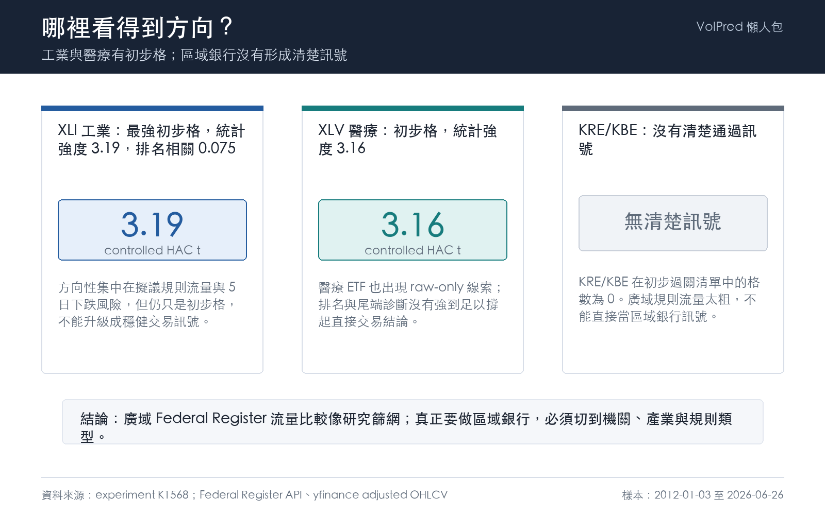825x515 pixels.
Task: Click the VolPred 懶人包 label
Action: pos(739,27)
